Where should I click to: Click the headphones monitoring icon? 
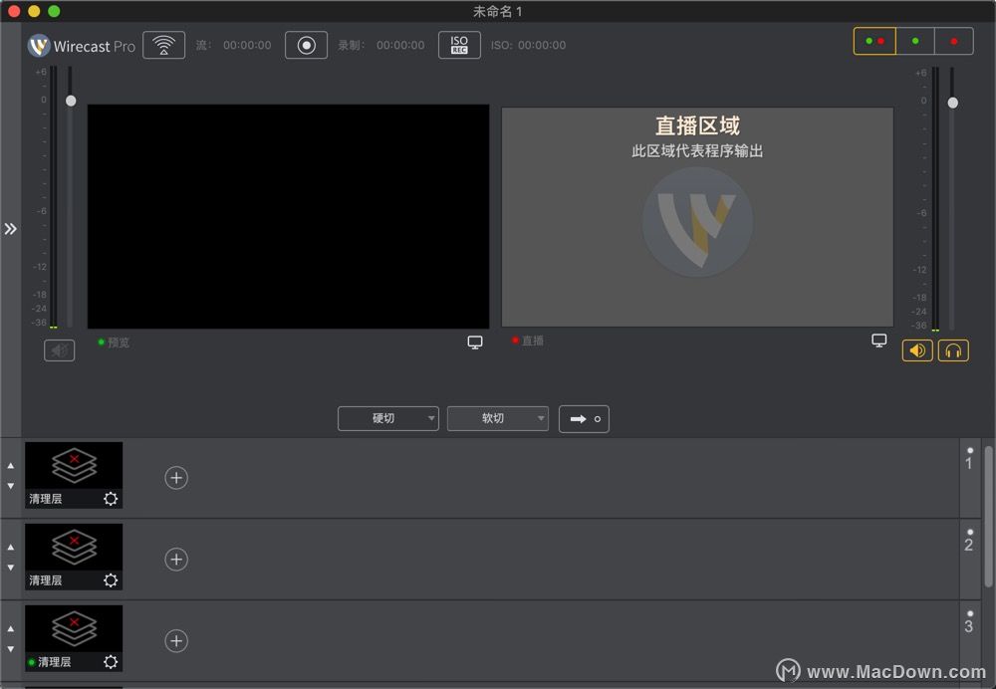(x=953, y=350)
